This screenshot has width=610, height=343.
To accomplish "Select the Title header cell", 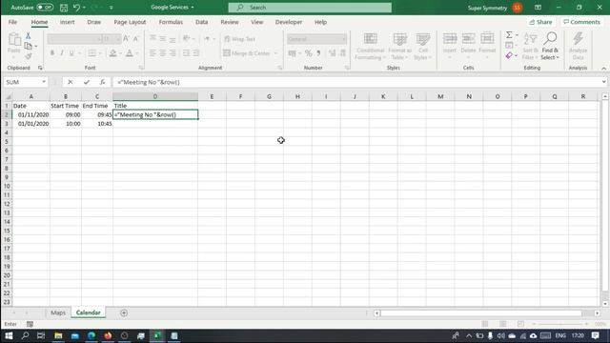I will click(x=155, y=106).
